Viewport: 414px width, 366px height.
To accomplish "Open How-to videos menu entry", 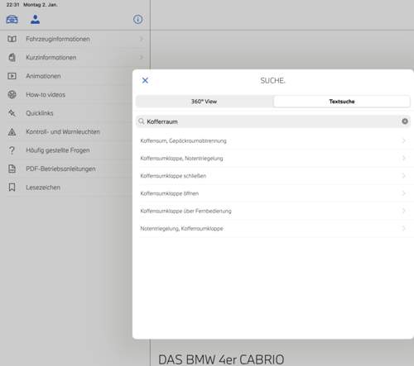I will pos(66,94).
